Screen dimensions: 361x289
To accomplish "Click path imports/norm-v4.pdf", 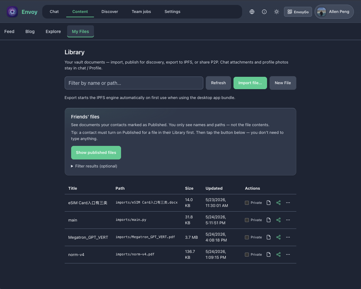I will pyautogui.click(x=135, y=254).
